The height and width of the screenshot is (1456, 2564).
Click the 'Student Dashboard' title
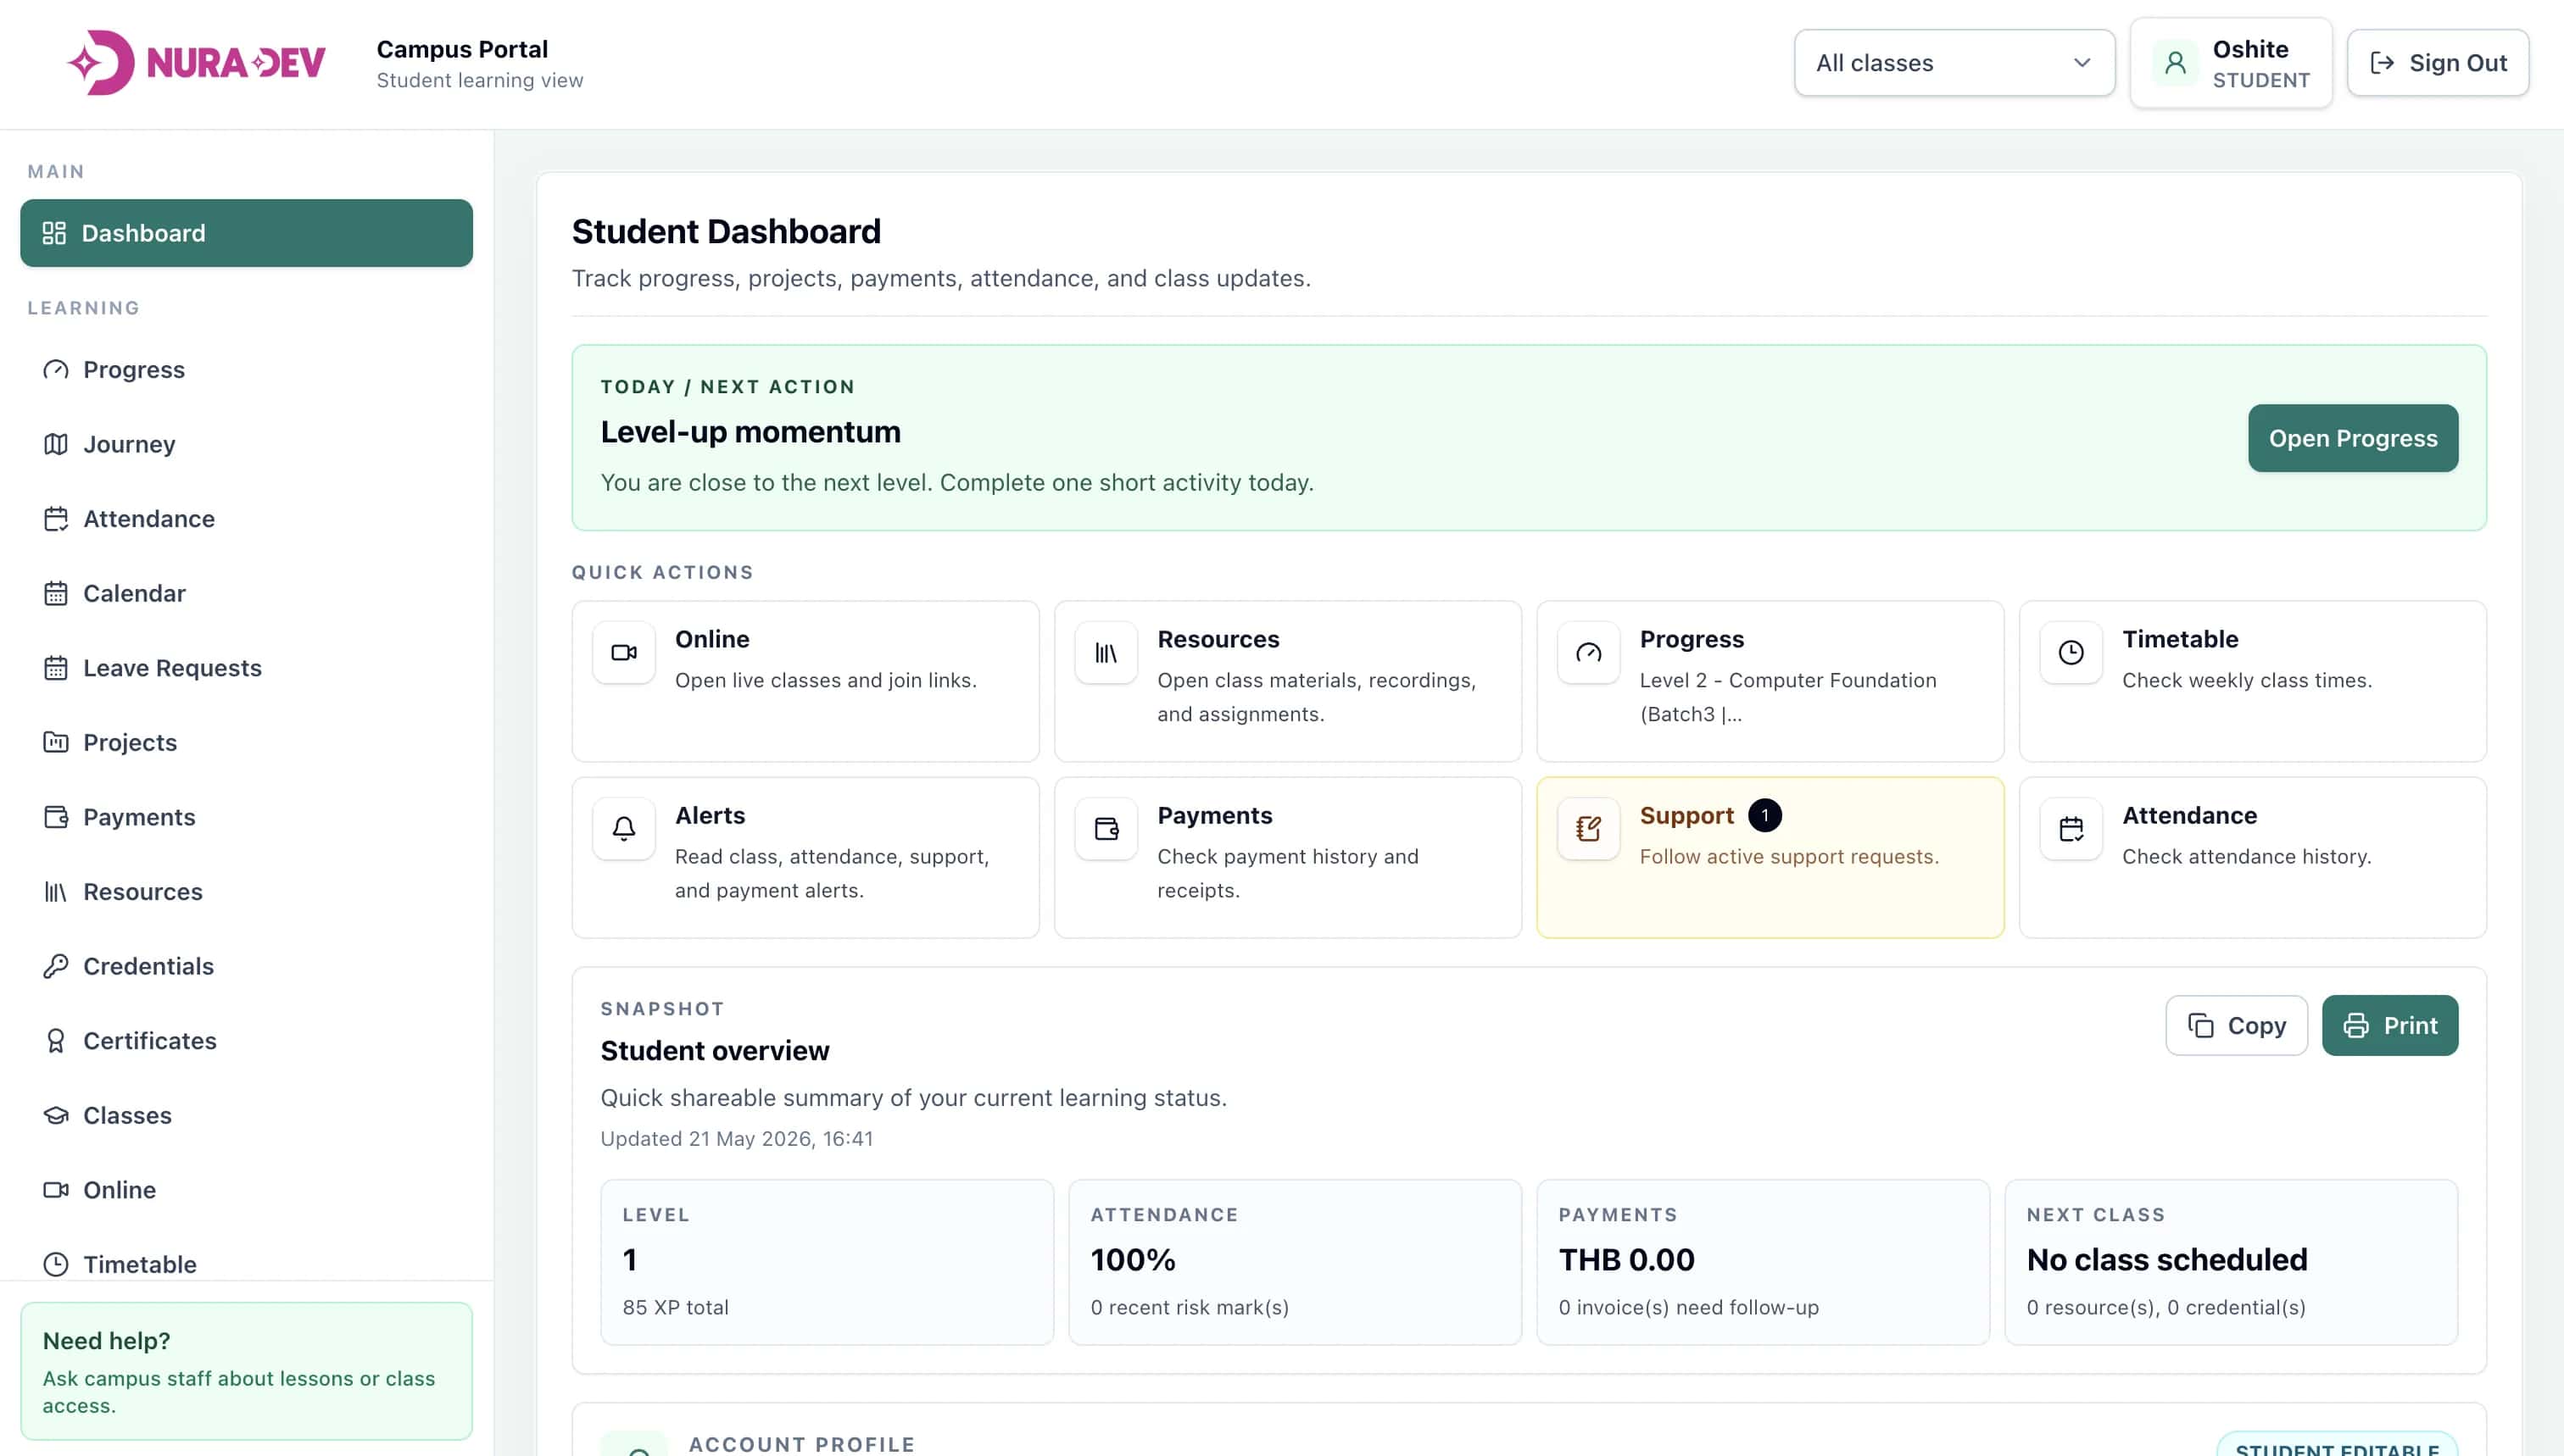coord(727,232)
